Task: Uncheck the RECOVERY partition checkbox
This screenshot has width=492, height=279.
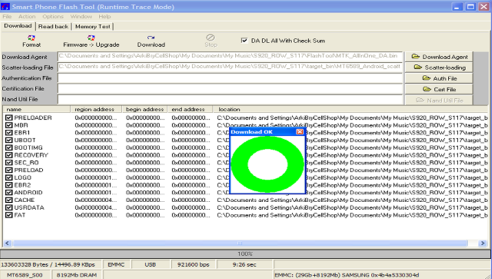Action: point(9,155)
